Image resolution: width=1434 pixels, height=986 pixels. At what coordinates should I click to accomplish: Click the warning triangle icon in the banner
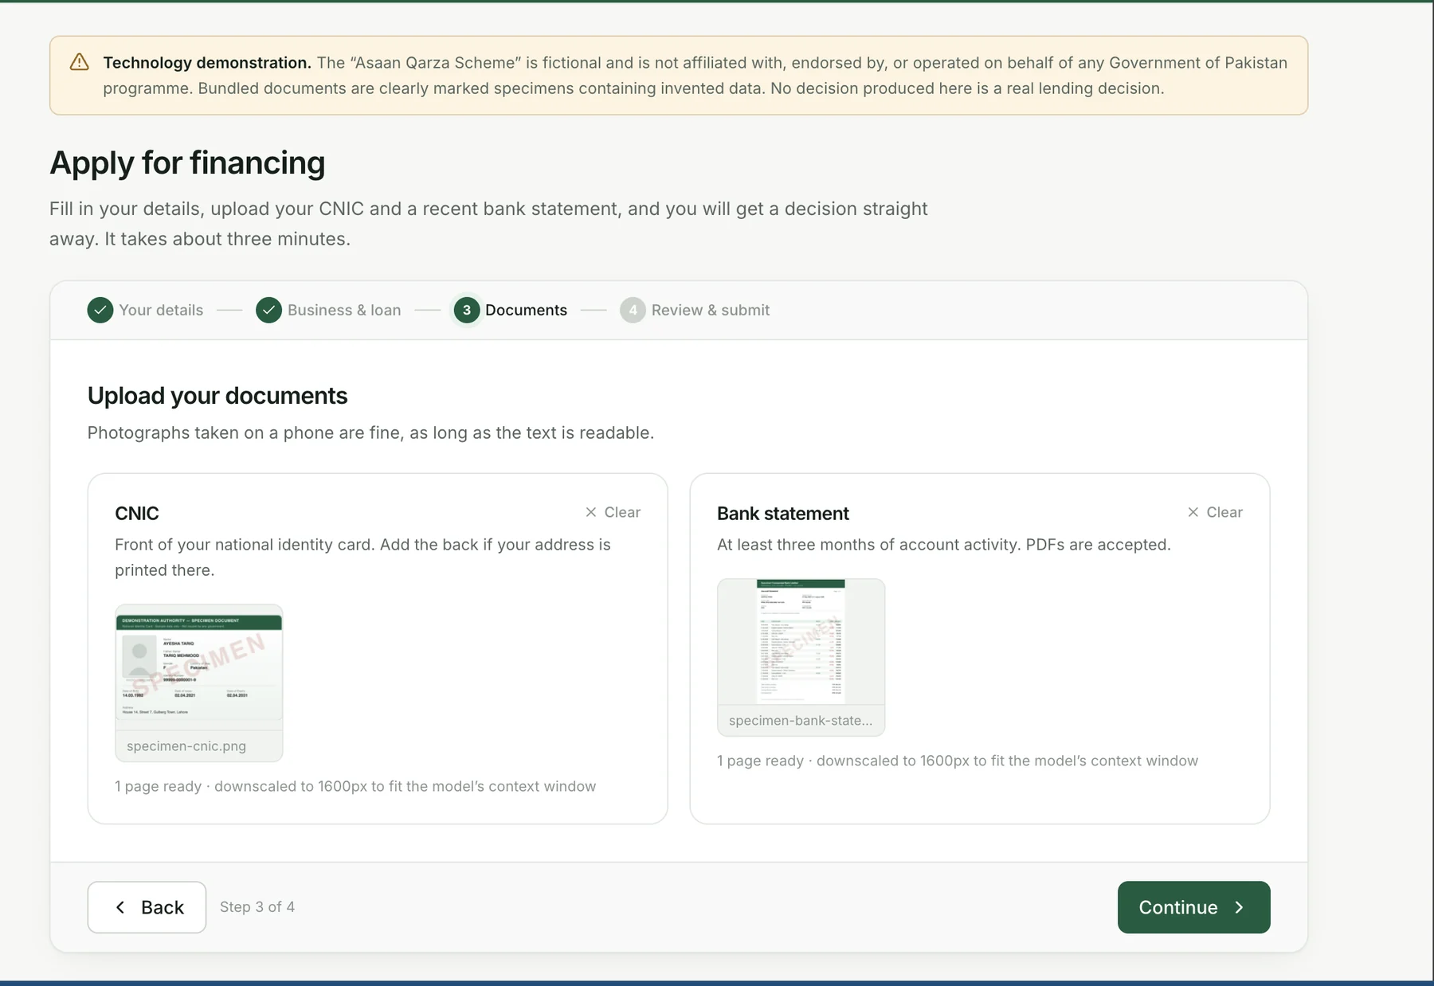click(x=80, y=62)
